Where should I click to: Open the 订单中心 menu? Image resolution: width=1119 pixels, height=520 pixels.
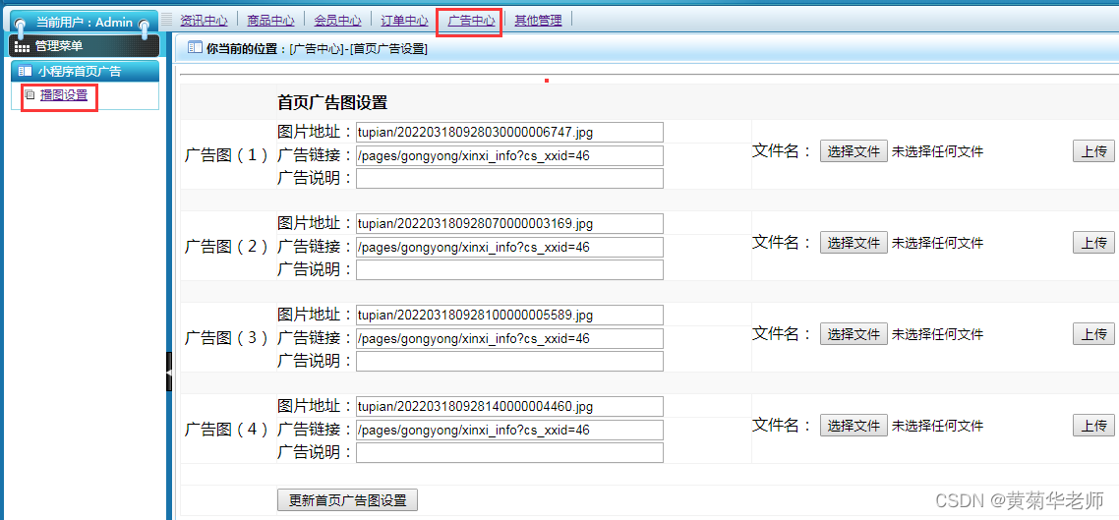404,21
